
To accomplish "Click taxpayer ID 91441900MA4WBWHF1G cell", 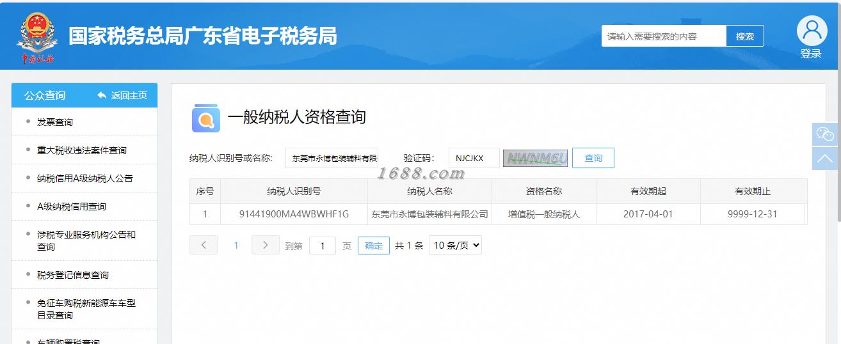I will 294,214.
